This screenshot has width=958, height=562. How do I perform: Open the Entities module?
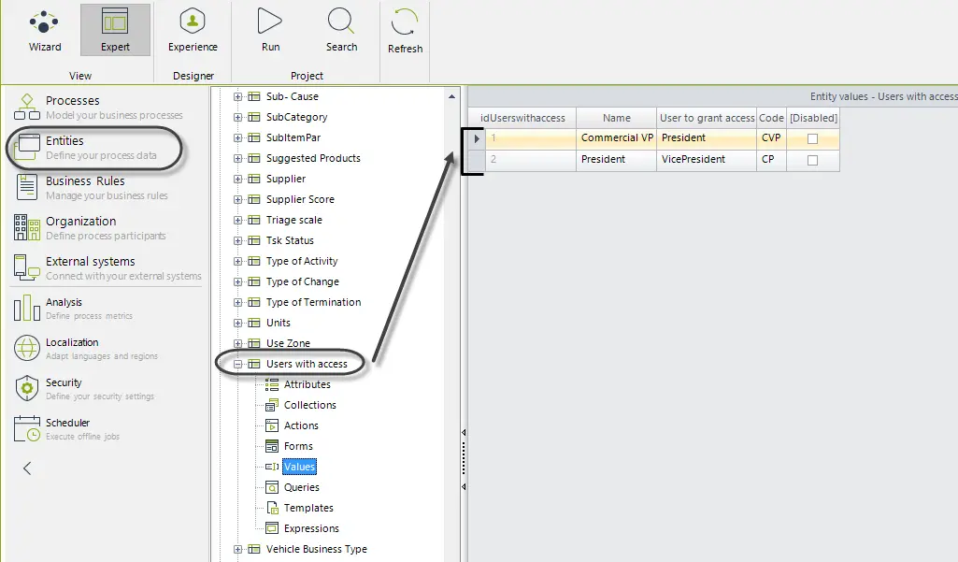click(x=94, y=148)
